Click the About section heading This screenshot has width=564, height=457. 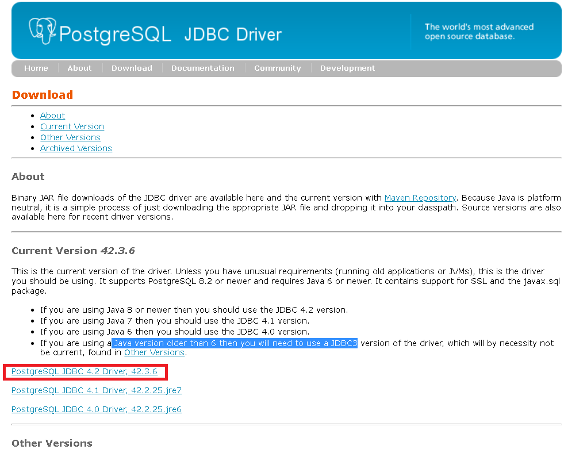28,176
